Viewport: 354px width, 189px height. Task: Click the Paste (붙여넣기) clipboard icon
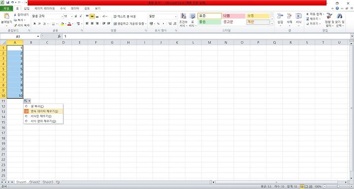[6, 16]
